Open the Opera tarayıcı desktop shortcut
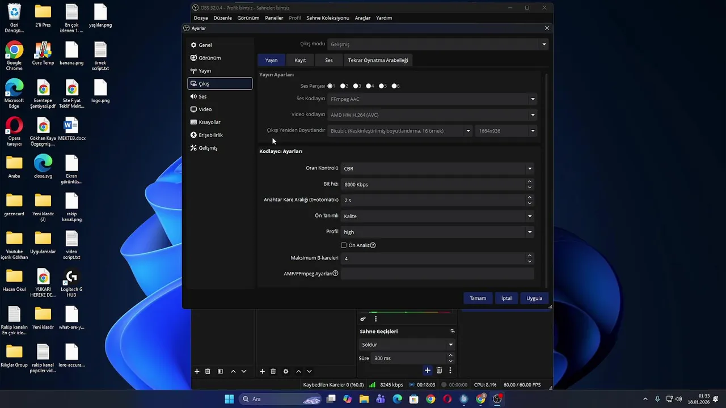Screen dimensions: 726x408 tap(14, 131)
